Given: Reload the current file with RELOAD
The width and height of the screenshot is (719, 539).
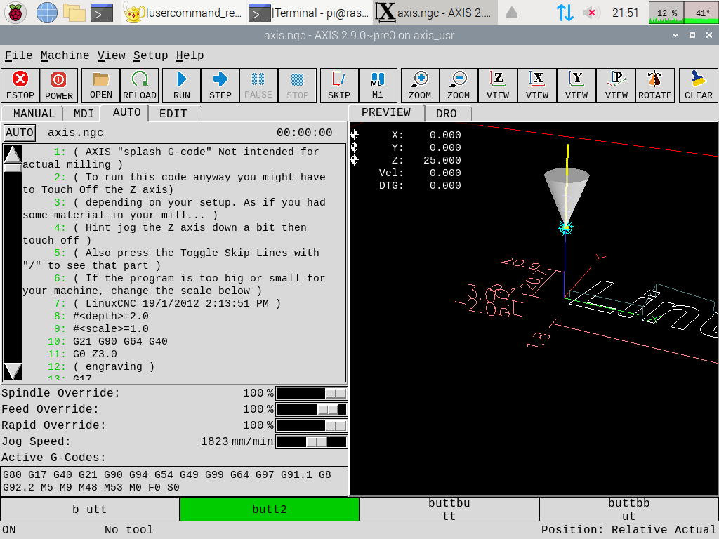Looking at the screenshot, I should pyautogui.click(x=140, y=86).
